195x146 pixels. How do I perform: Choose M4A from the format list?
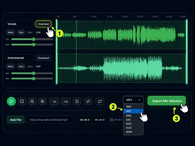point(133,116)
